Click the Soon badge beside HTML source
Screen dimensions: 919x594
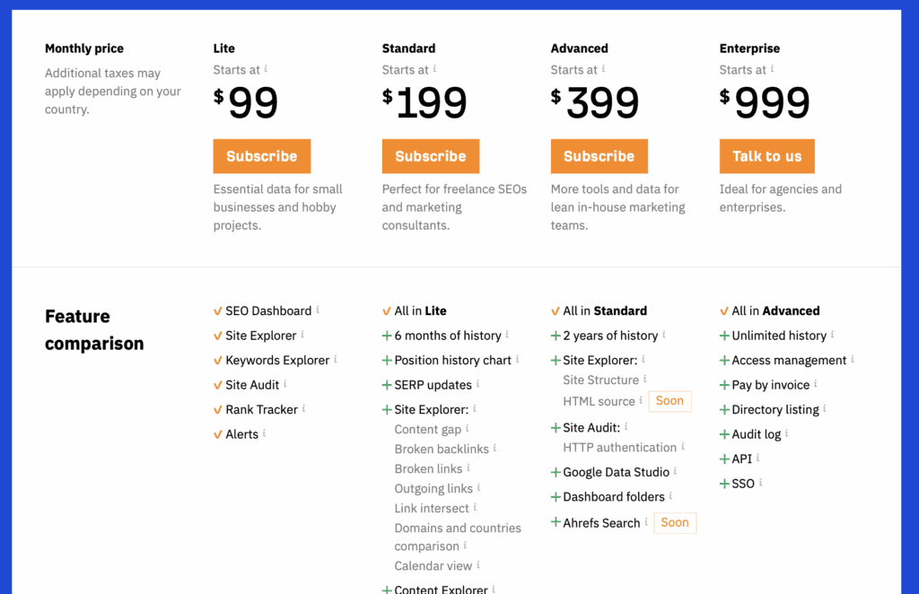pyautogui.click(x=670, y=401)
